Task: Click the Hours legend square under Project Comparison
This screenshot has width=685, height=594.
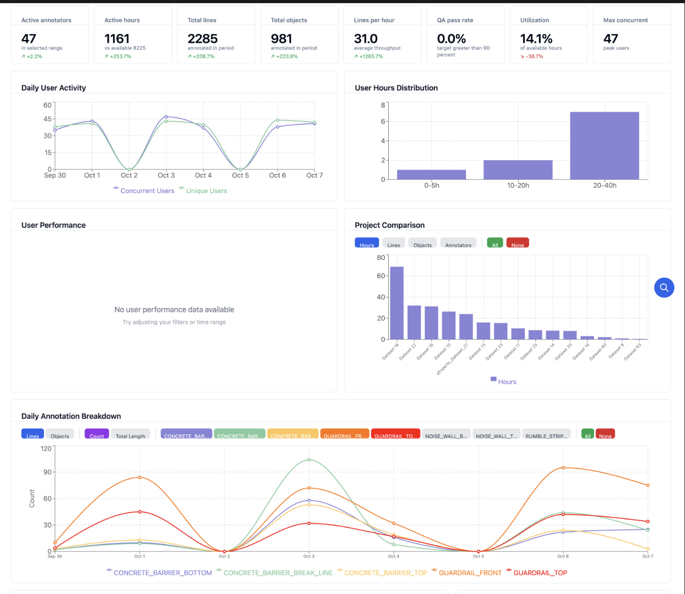Action: [x=493, y=379]
